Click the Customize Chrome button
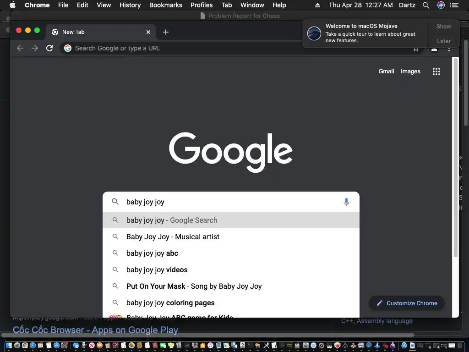Screen dimensions: 469x352 point(407,303)
